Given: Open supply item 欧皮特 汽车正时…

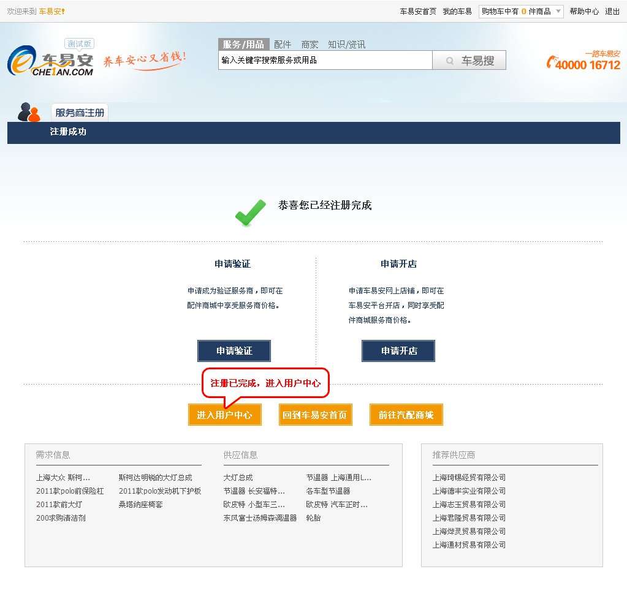Looking at the screenshot, I should 336,505.
